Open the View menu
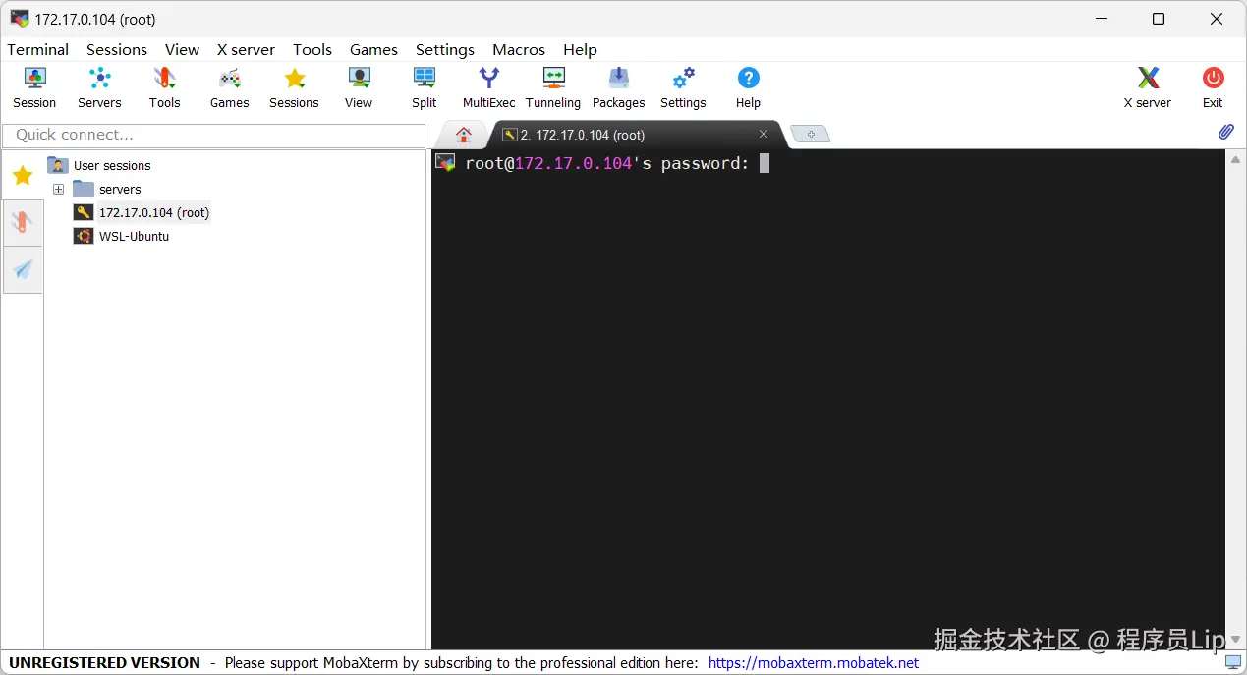The image size is (1247, 675). coord(182,49)
